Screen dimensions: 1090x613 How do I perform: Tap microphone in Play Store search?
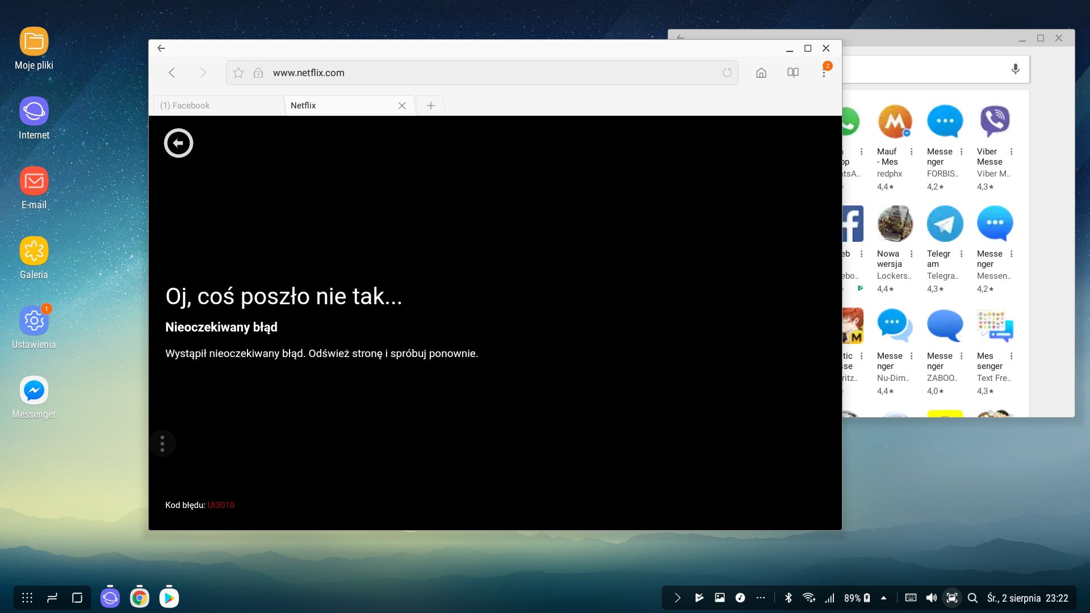1016,69
